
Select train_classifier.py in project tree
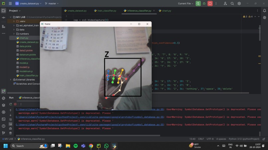tap(29, 75)
